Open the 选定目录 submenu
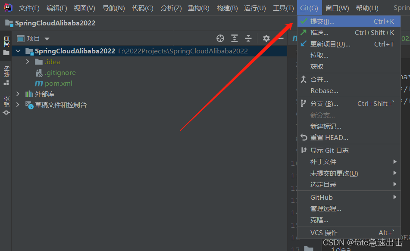410x251 pixels. (349, 184)
